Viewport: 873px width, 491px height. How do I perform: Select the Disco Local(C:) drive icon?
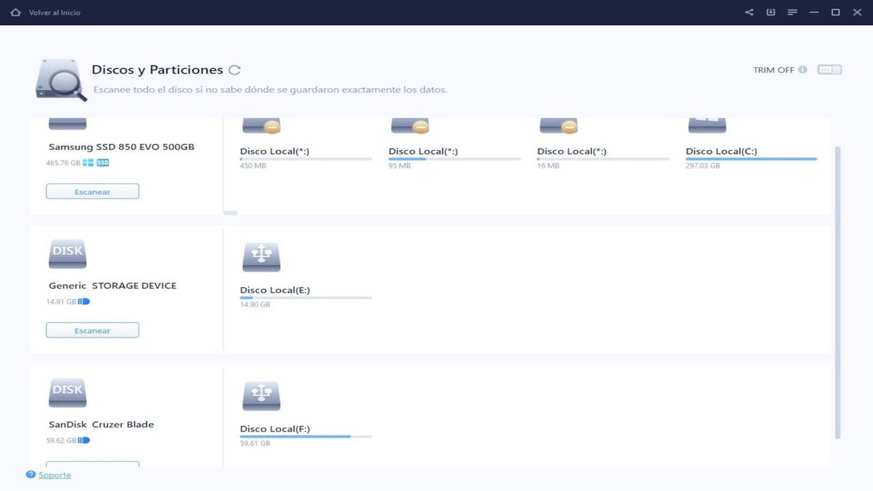pos(707,125)
